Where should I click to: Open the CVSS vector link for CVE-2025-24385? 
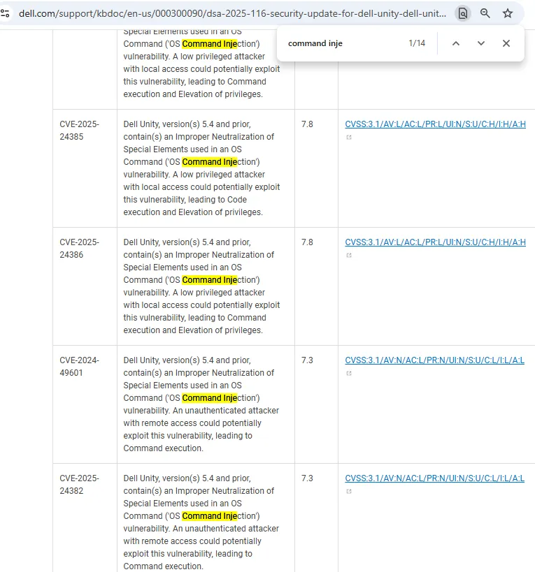pos(435,124)
